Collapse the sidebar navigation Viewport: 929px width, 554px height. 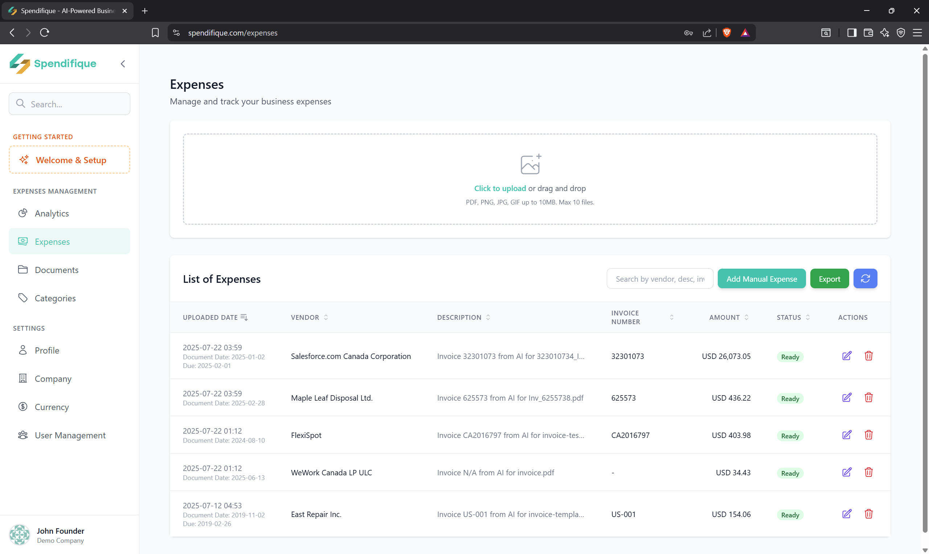123,63
